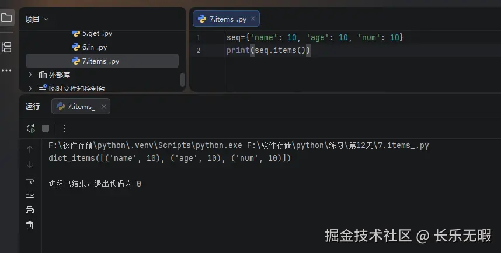Image resolution: width=501 pixels, height=253 pixels.
Task: Toggle scroll to end of output
Action: coord(30,195)
